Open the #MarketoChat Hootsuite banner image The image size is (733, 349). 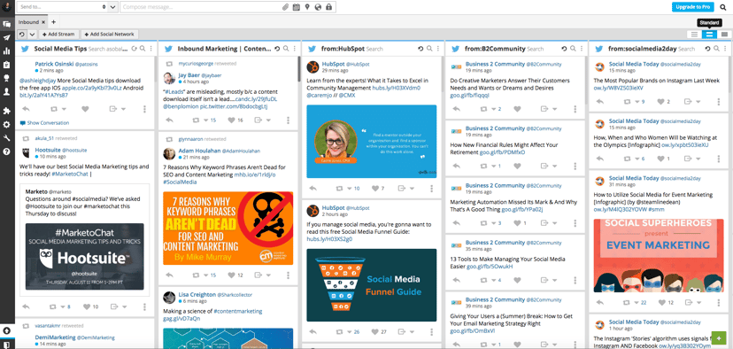pos(85,256)
